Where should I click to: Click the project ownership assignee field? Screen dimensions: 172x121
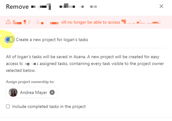pyautogui.click(x=32, y=92)
